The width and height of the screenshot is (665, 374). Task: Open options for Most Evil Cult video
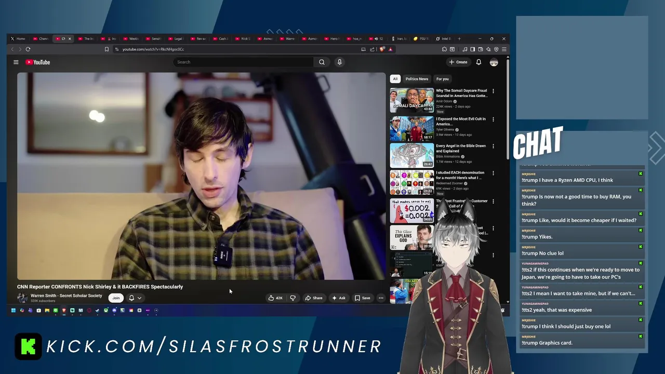493,119
